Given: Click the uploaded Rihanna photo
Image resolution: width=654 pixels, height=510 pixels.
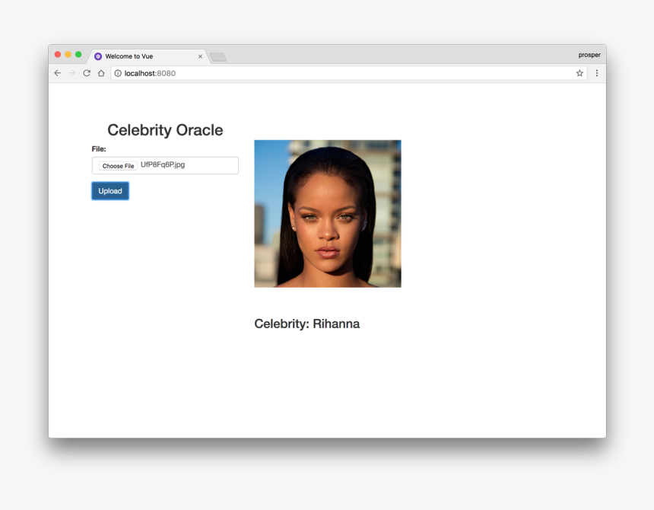Looking at the screenshot, I should pos(327,214).
